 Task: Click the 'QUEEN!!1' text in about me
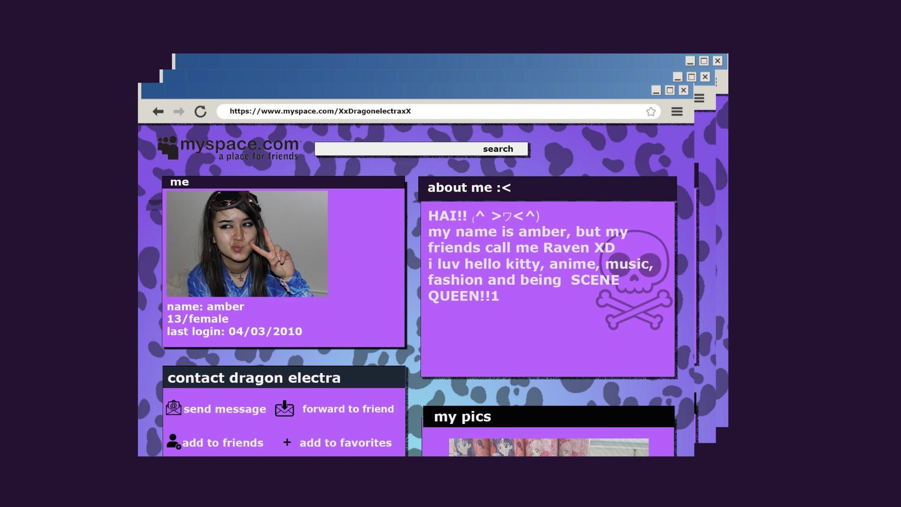(464, 296)
